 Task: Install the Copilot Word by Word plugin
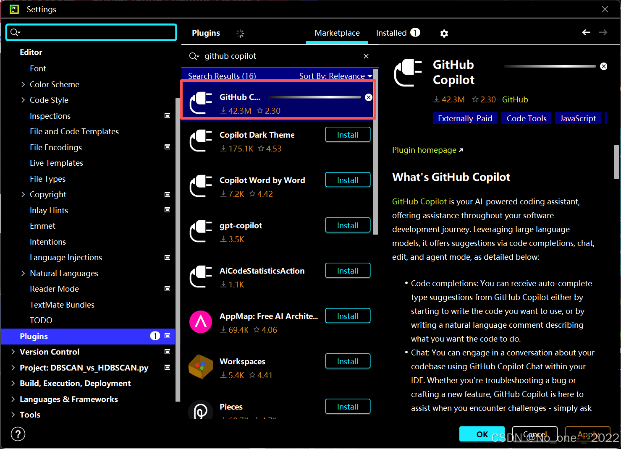tap(348, 180)
